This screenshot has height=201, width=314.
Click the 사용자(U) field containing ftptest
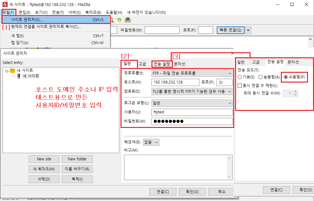click(192, 112)
